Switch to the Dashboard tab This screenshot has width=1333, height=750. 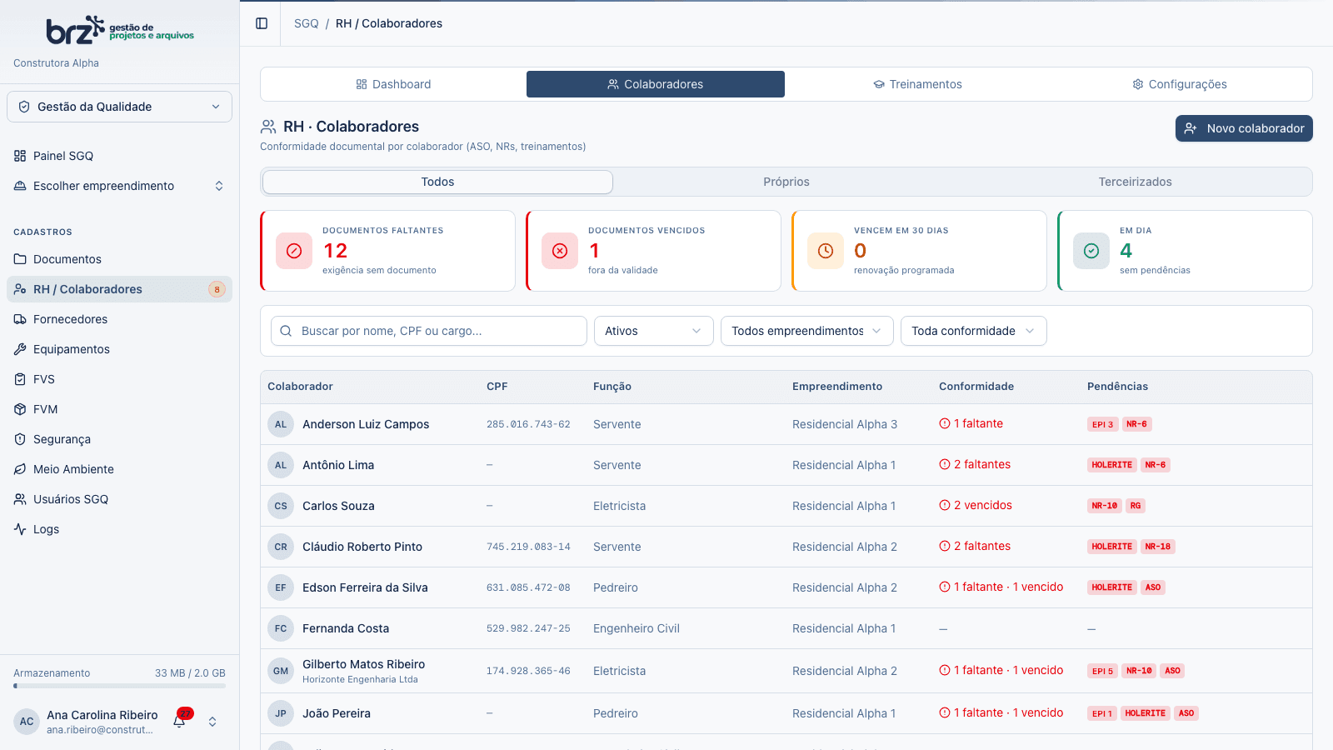click(x=393, y=84)
